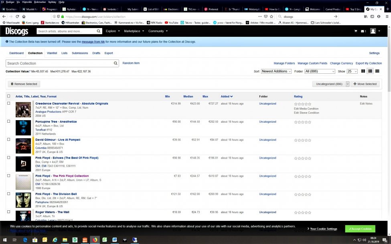Open Firefox from the Windows taskbar
The height and width of the screenshot is (244, 391).
(95, 240)
